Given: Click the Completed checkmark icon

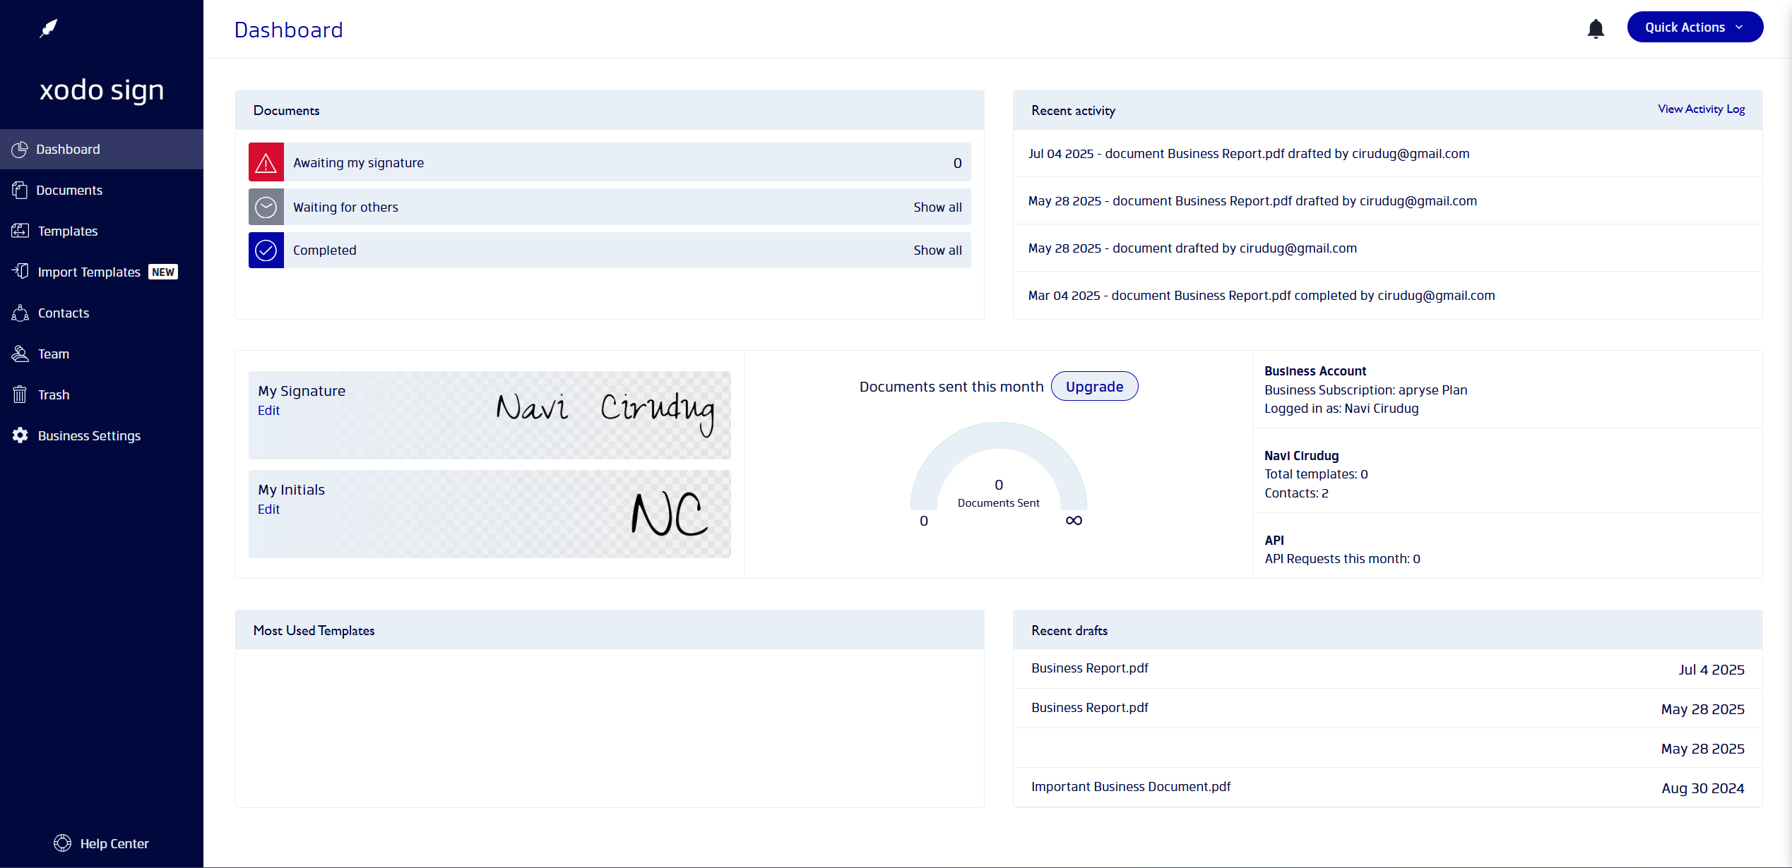Looking at the screenshot, I should click(x=266, y=251).
